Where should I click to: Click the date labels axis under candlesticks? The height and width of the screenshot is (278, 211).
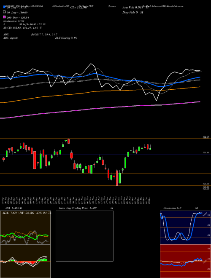pyautogui.click(x=76, y=200)
